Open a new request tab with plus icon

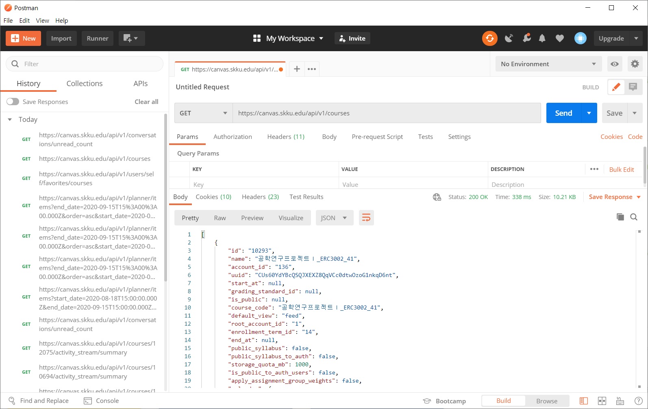(297, 69)
